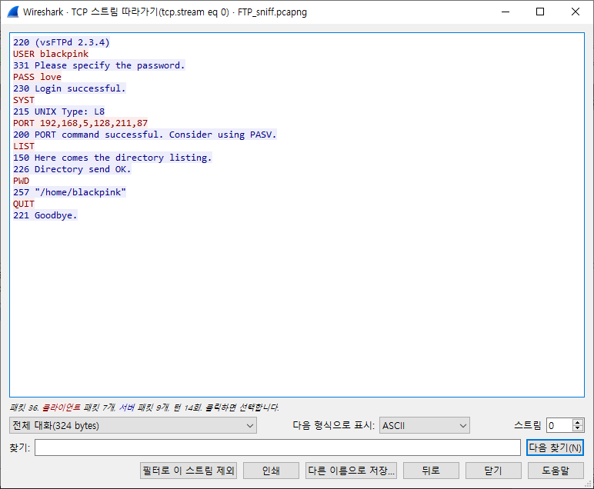Click '200 PORT command successful' line
The height and width of the screenshot is (489, 594).
145,135
